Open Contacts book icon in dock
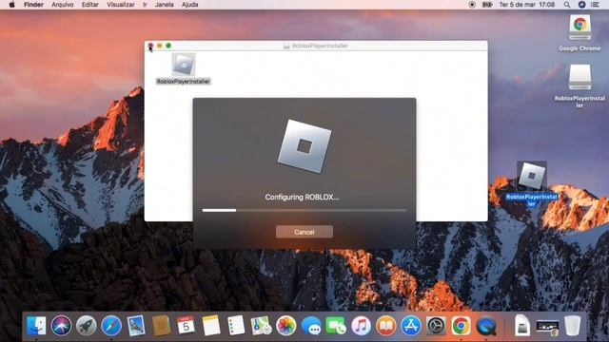 click(x=161, y=325)
